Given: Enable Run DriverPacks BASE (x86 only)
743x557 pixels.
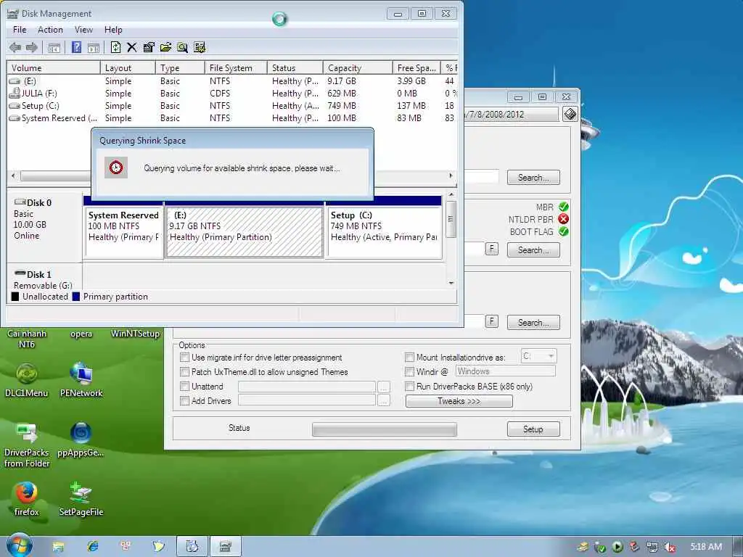Looking at the screenshot, I should click(409, 387).
